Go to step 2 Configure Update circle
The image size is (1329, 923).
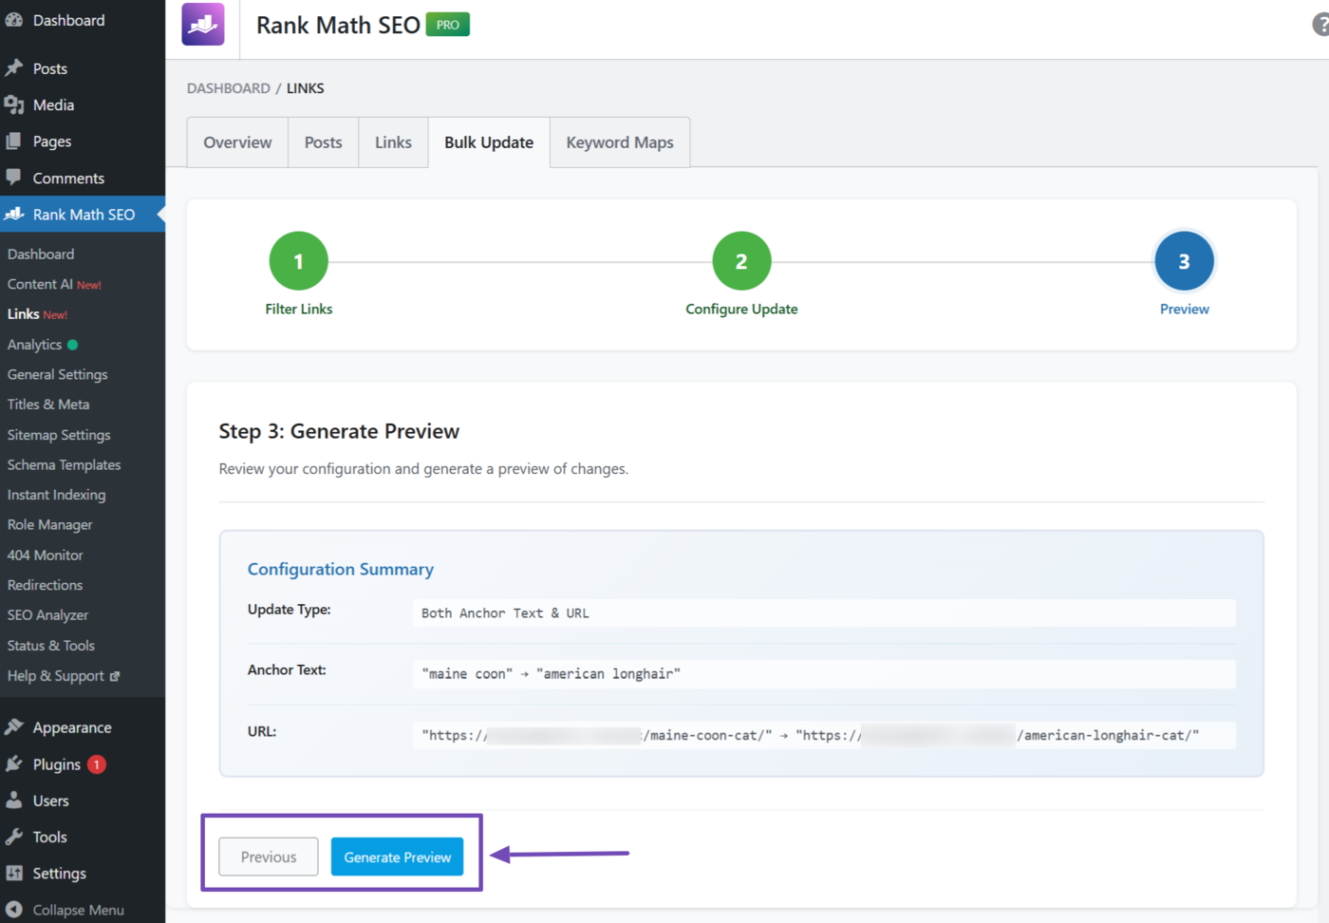[741, 261]
